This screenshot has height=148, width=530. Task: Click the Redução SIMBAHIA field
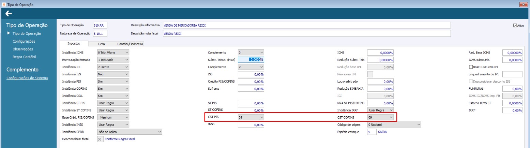pos(380,89)
